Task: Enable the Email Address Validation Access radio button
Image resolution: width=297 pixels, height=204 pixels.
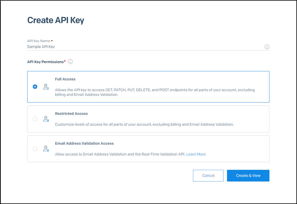Action: tap(35, 148)
